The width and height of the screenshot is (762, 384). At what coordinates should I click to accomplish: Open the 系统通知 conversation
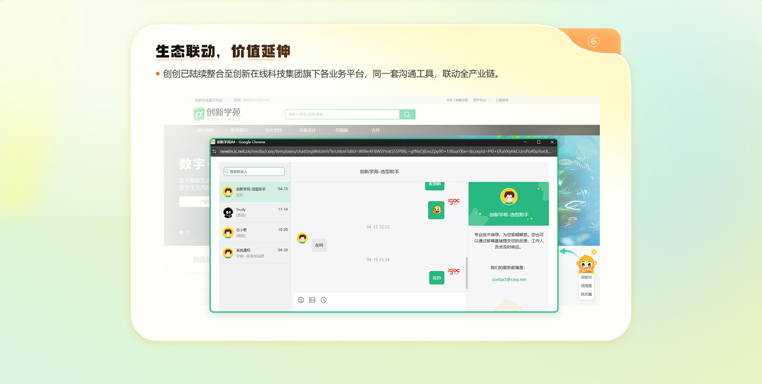[x=255, y=253]
